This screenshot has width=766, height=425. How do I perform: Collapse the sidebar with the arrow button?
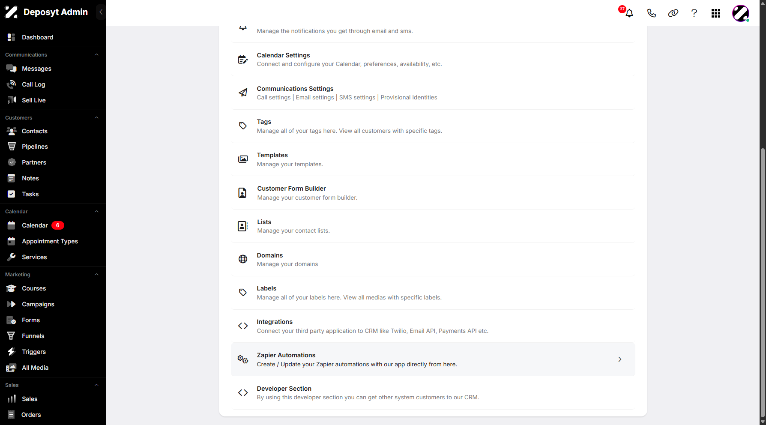101,12
